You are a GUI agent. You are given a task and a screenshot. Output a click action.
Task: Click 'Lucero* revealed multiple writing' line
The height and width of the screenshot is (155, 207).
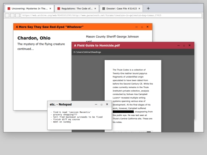click(x=129, y=98)
